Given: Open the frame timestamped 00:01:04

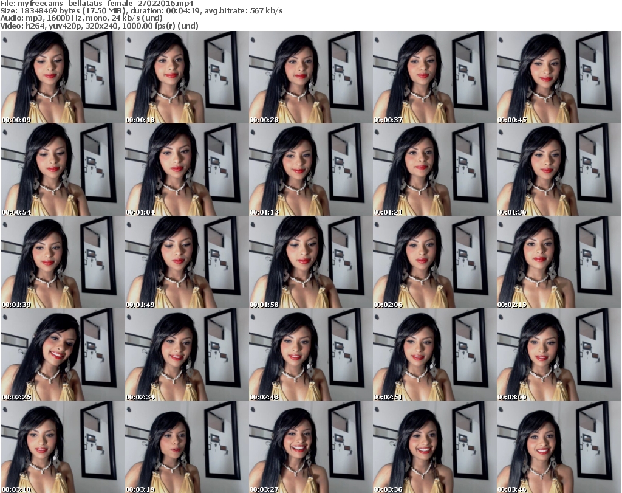Looking at the screenshot, I should [187, 170].
